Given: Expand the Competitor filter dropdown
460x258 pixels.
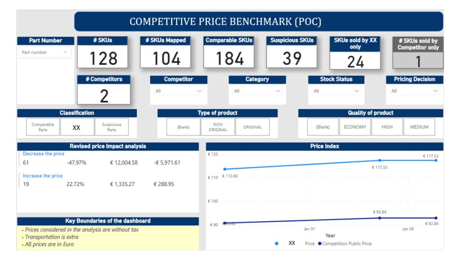Looking at the screenshot, I should (x=178, y=91).
